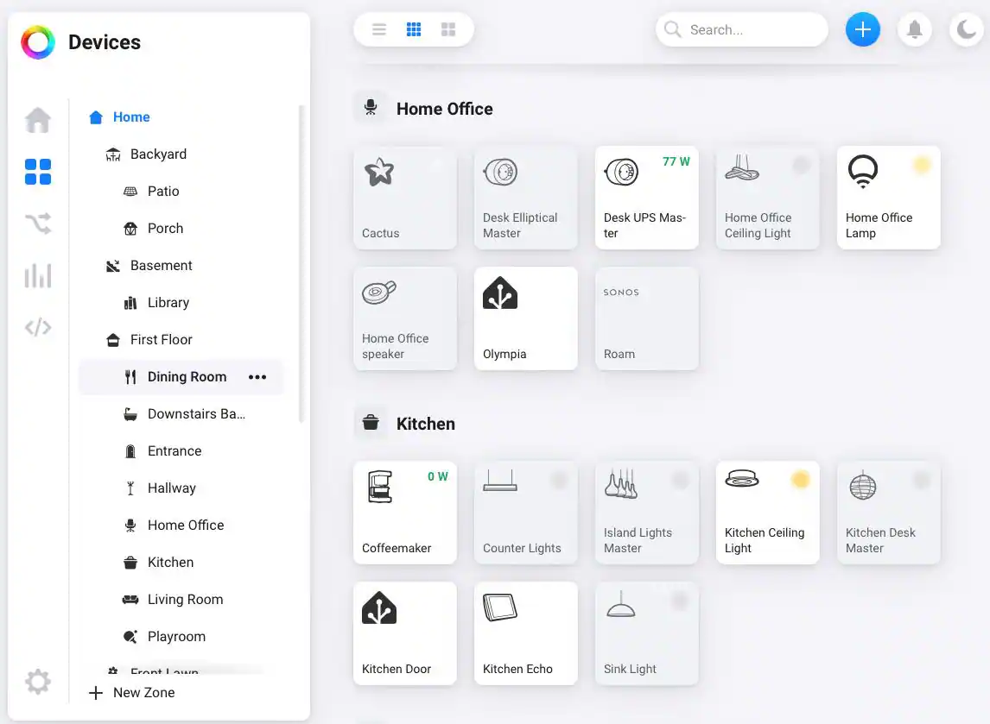This screenshot has height=724, width=990.
Task: Adjust the Home Office Ceiling Light dim indicator
Action: pyautogui.click(x=801, y=165)
